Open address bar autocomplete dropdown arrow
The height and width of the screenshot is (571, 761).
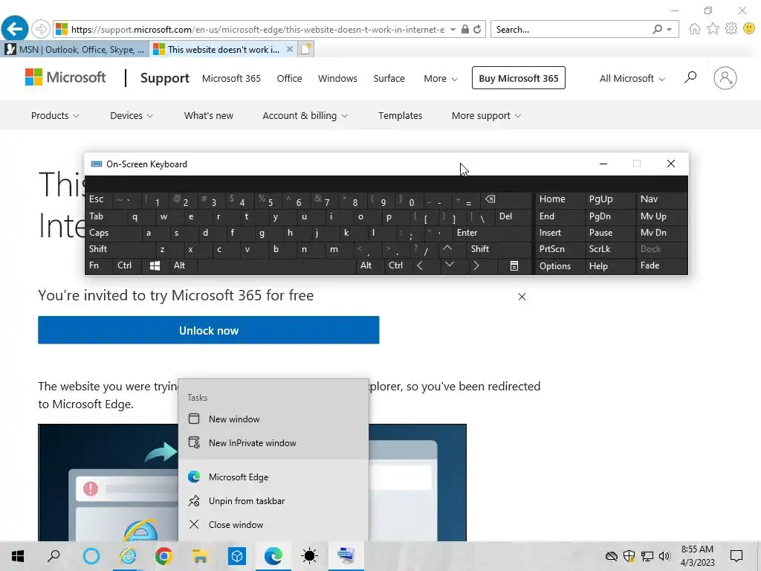453,29
